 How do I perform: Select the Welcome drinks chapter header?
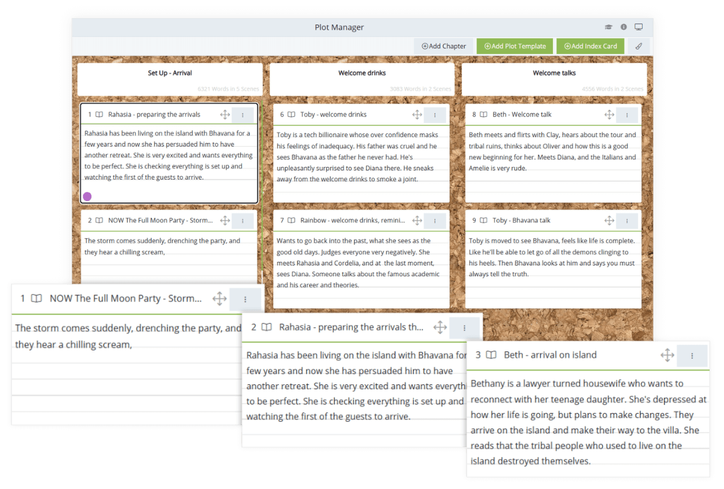click(362, 73)
